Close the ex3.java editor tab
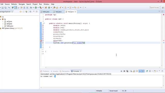 point(75,12)
